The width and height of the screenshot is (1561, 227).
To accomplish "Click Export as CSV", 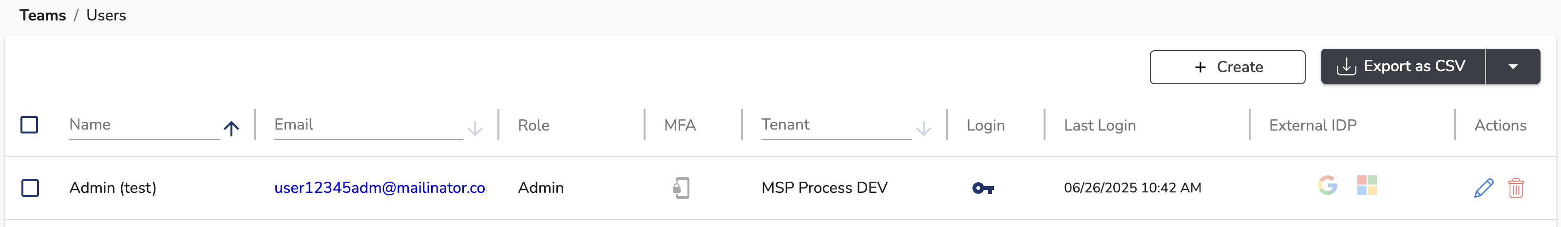I will (x=1403, y=67).
